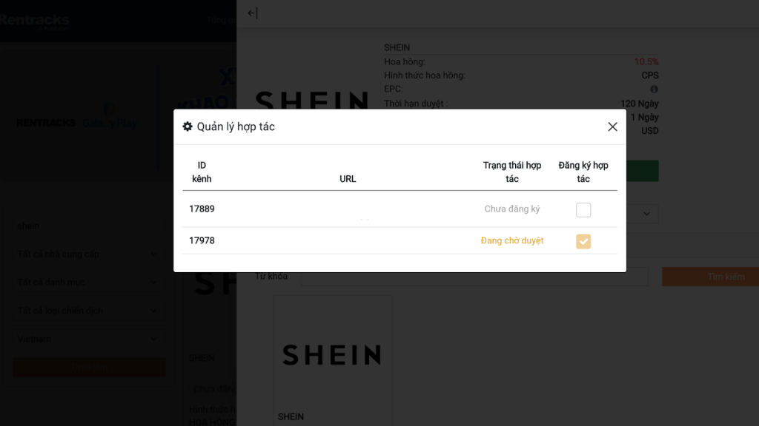
Task: Click the orange search button in the left sidebar
Action: [x=89, y=367]
